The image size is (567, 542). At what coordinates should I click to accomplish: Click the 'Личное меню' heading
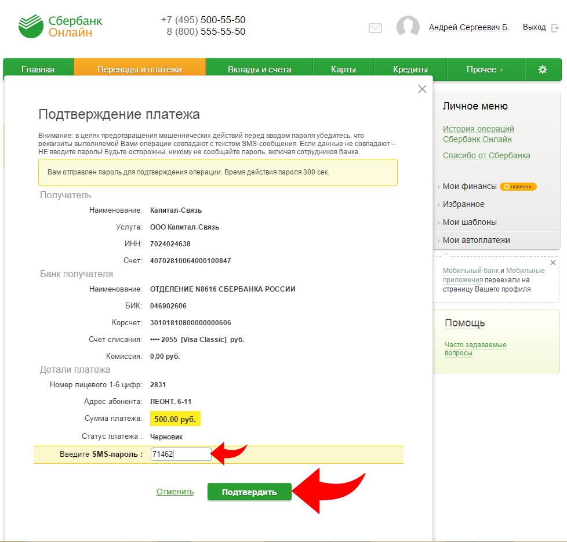pos(475,106)
